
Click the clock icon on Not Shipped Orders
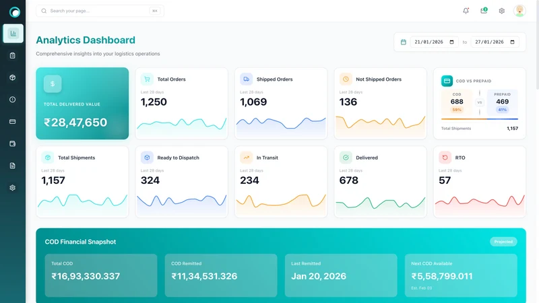tap(346, 79)
